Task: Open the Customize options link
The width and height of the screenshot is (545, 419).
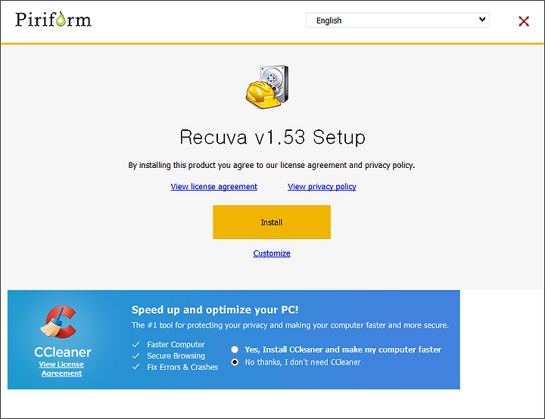Action: point(272,253)
